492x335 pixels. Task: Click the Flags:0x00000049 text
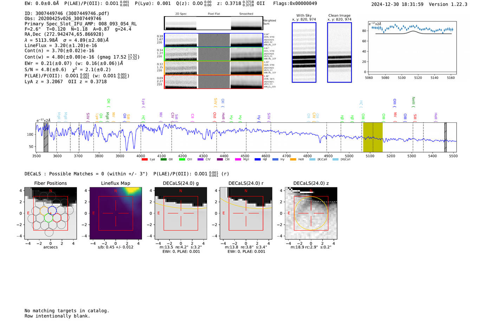click(295, 3)
